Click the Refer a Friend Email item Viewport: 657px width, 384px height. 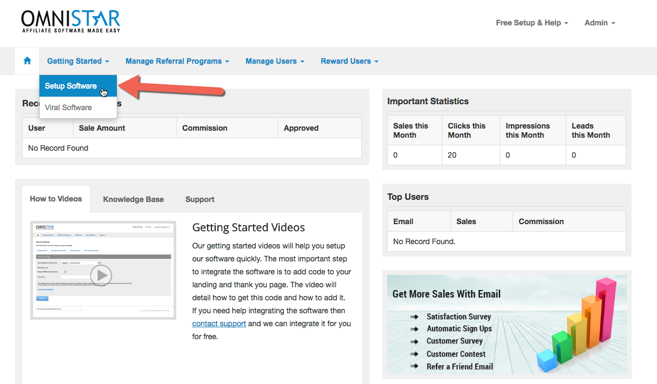point(460,366)
